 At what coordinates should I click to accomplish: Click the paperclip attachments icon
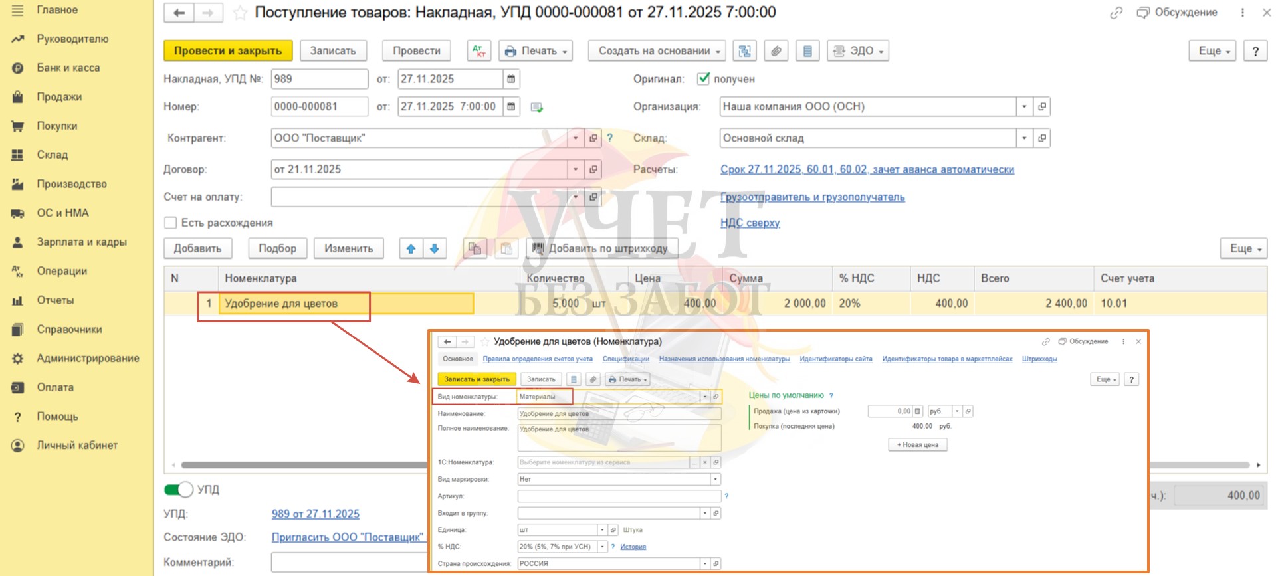coord(776,51)
